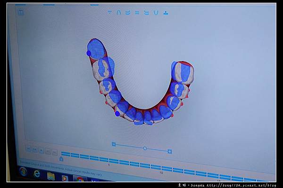283x188 pixels.
Task: Step forward one treatment stage
Action: (x=48, y=151)
